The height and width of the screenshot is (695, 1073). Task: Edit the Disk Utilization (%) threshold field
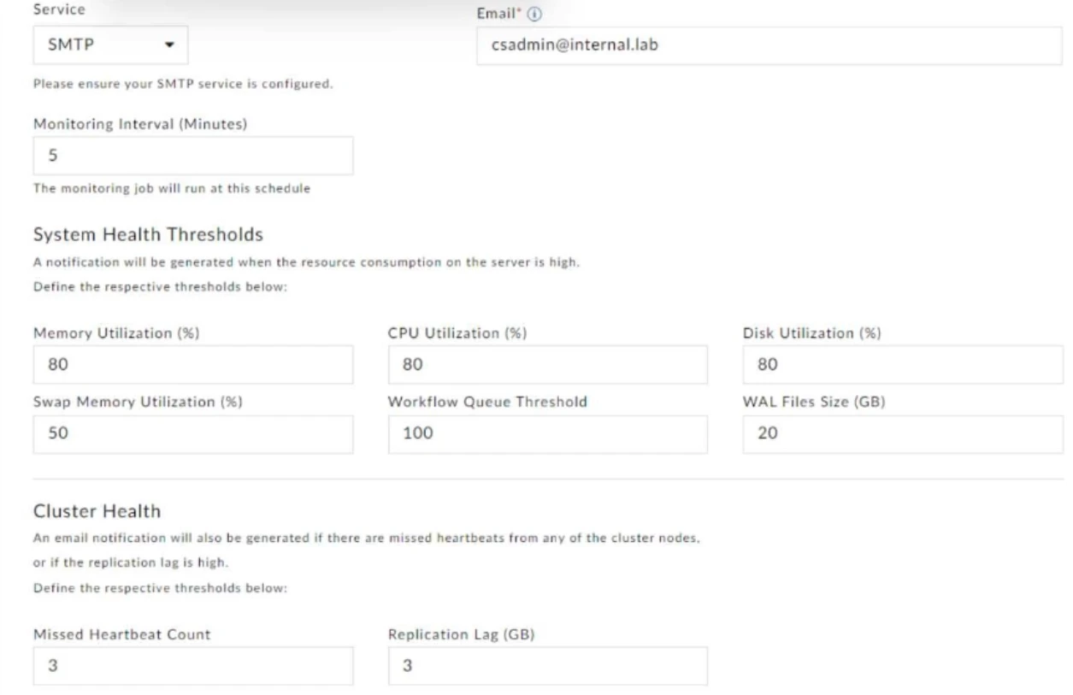coord(902,365)
